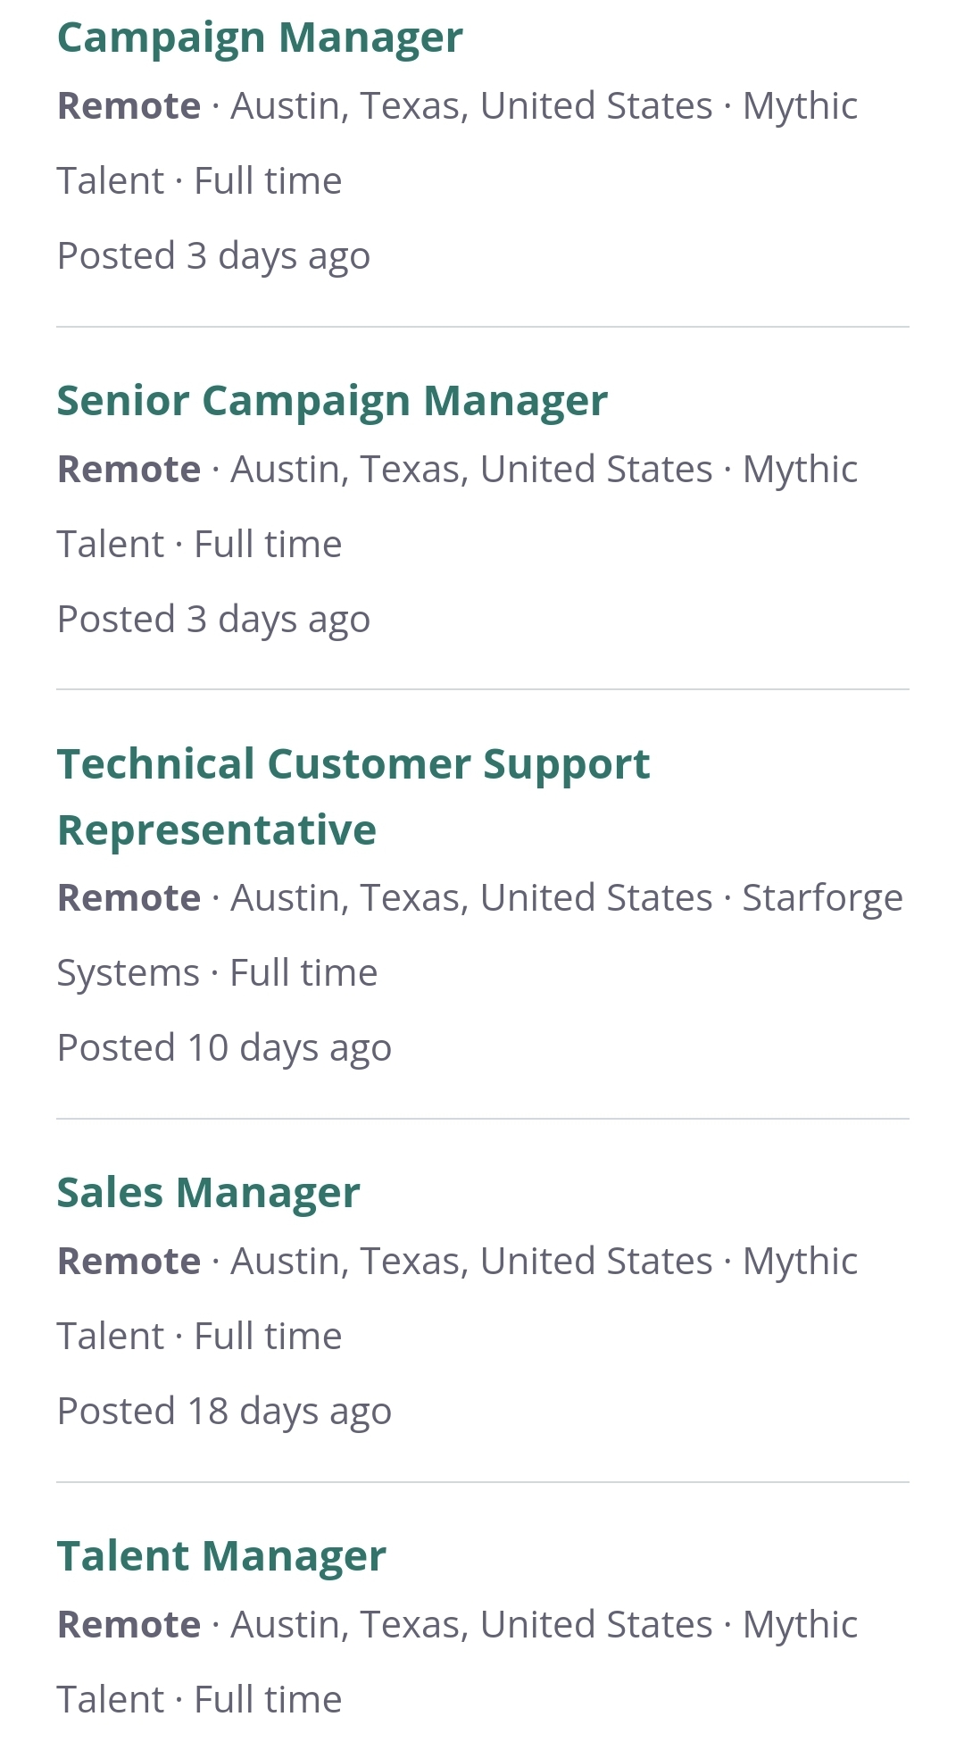Screen dimensions: 964x1750
Task: Click Remote label under Senior Campaign Manager
Action: [129, 470]
